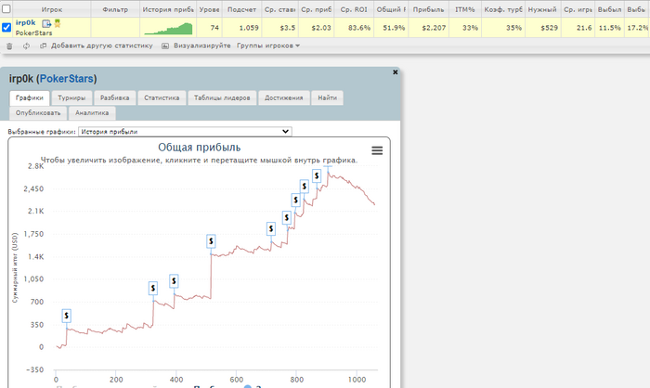Toggle the select-all checkbox in table header
Screen dimensions: 650x388
tap(6, 8)
